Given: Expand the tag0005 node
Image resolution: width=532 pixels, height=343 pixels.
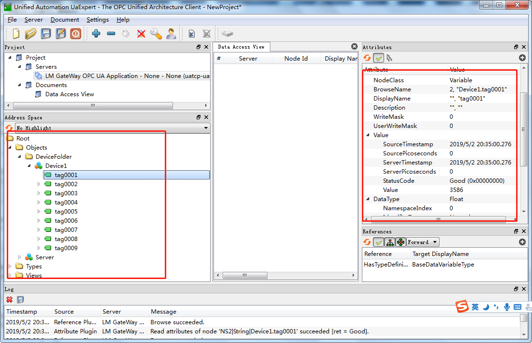Looking at the screenshot, I should tap(39, 211).
